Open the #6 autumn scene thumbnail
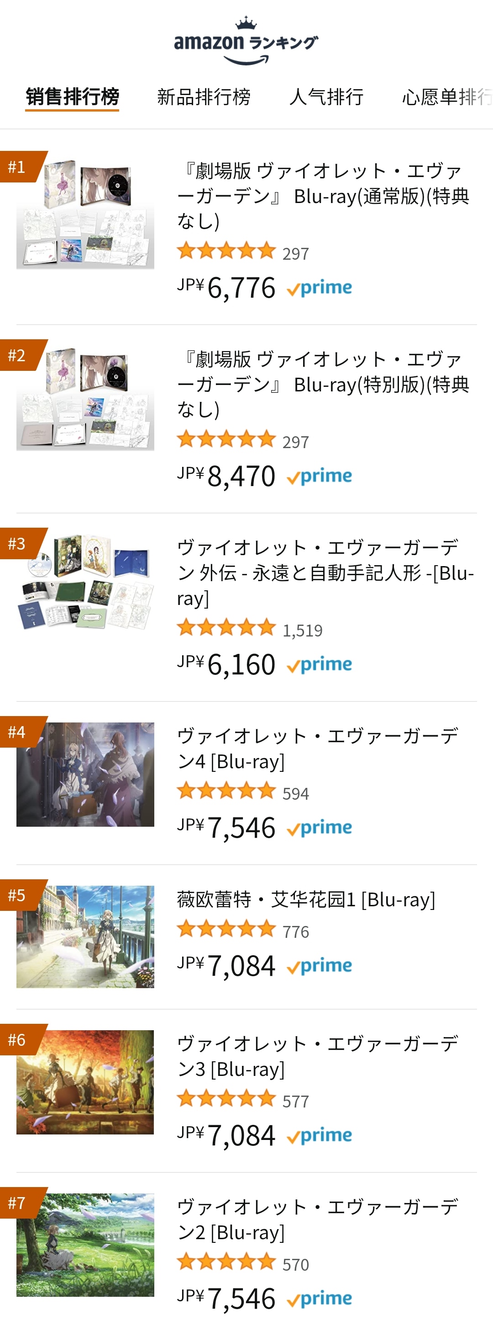The height and width of the screenshot is (1332, 493). click(x=85, y=1082)
